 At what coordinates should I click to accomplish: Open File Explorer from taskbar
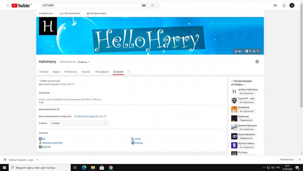93,168
